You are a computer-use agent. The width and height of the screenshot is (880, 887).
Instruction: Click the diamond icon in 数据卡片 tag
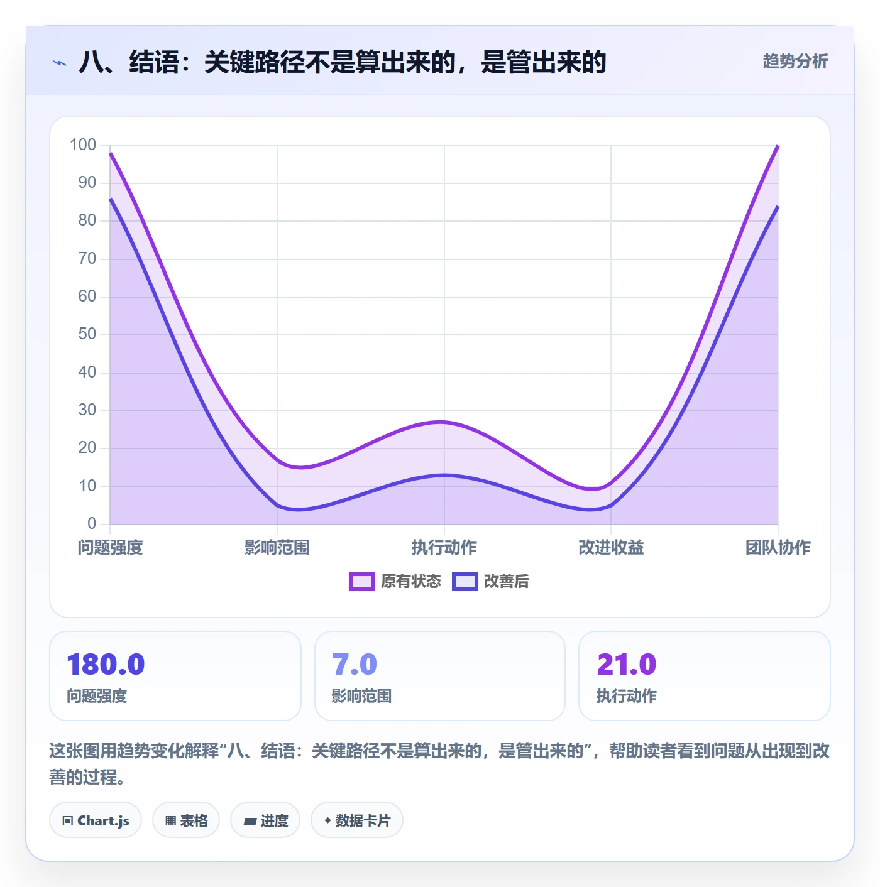[327, 820]
